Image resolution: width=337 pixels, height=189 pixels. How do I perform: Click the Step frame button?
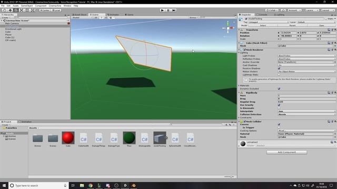(x=174, y=10)
